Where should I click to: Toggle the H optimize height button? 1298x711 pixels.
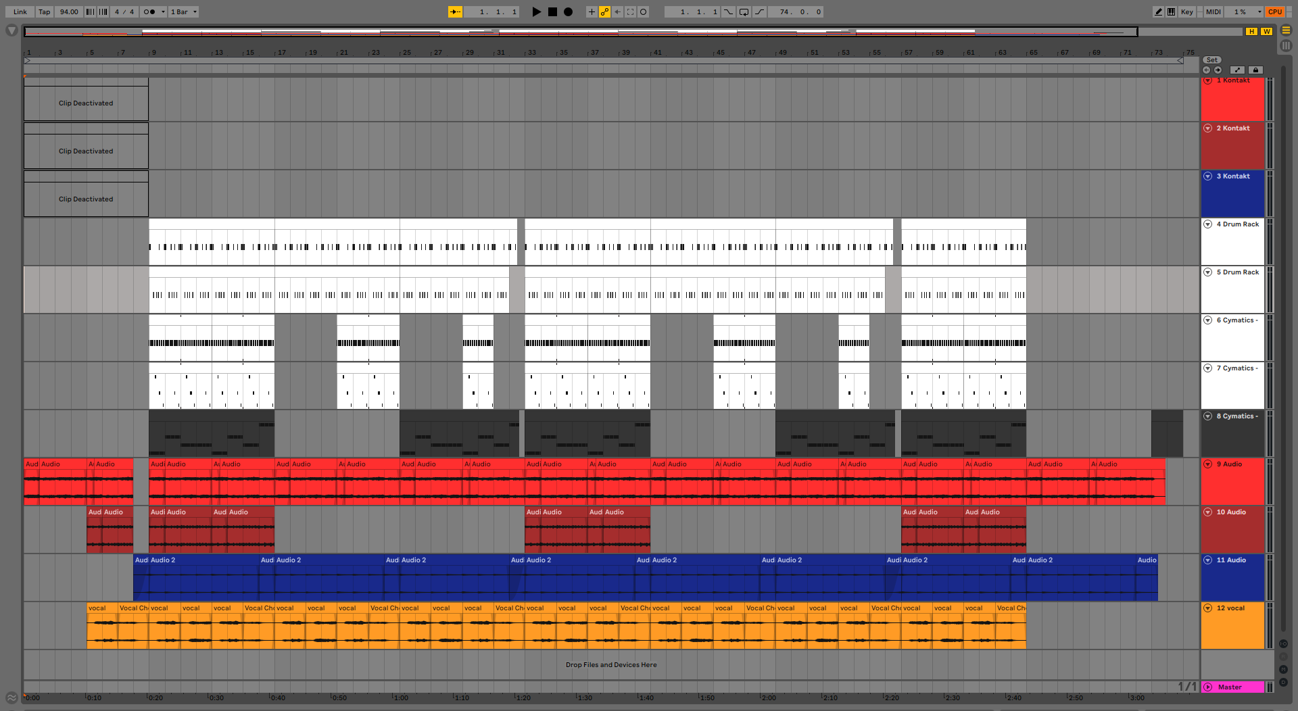click(x=1252, y=31)
